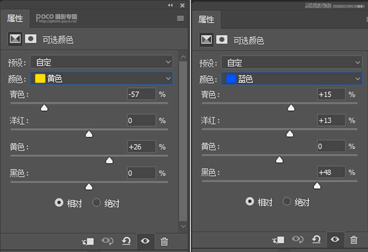368x252 pixels.
Task: Click the adjustment icon in right panel header
Action: coord(206,39)
